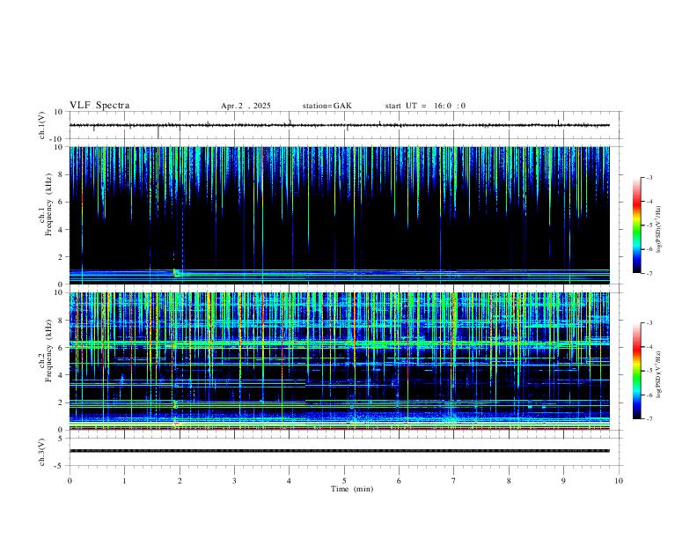Click the ch.3 flat signal trace

[x=340, y=451]
